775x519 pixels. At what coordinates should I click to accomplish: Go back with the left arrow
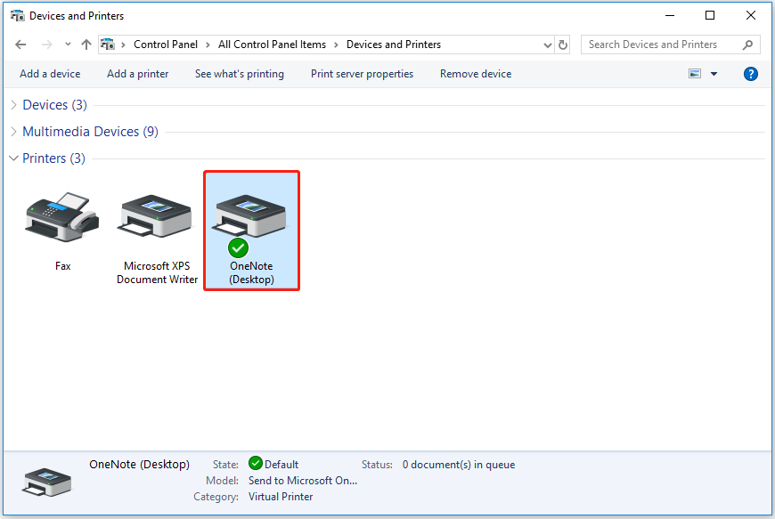pyautogui.click(x=20, y=45)
